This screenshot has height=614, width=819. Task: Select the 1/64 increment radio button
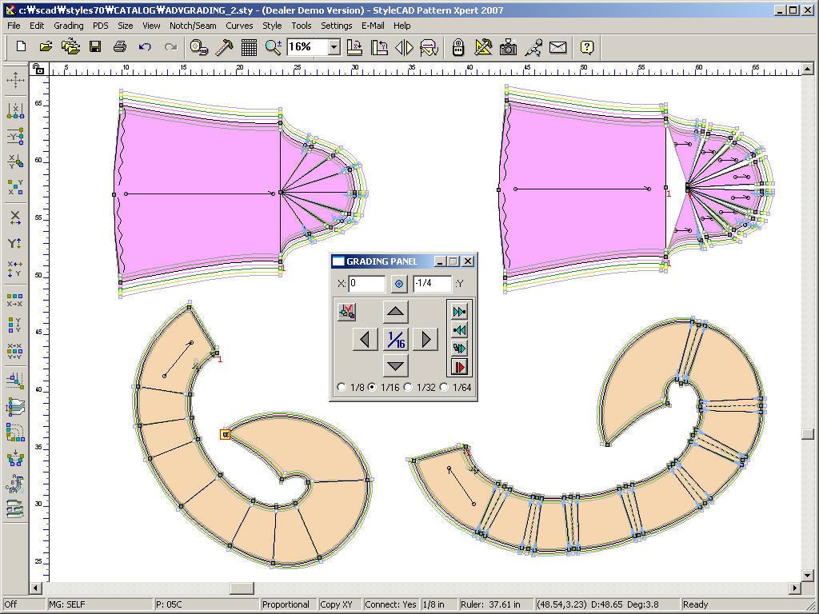443,388
